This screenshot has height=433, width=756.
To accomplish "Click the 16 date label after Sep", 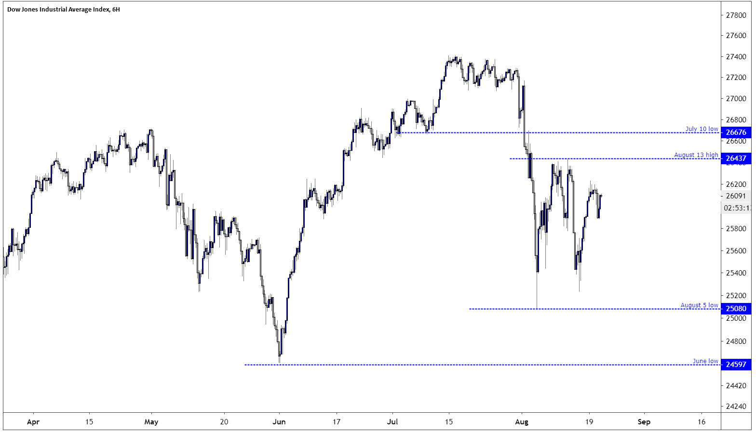I will tap(701, 422).
